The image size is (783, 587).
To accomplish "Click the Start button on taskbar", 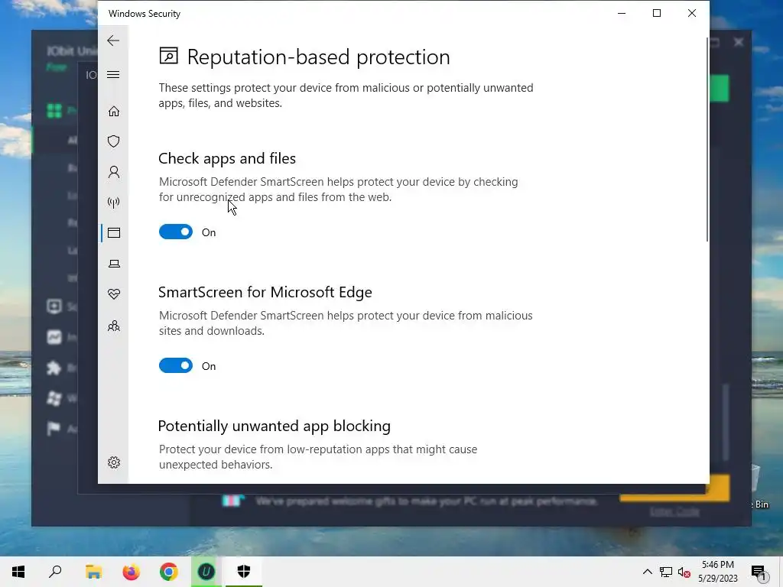I will coord(18,572).
